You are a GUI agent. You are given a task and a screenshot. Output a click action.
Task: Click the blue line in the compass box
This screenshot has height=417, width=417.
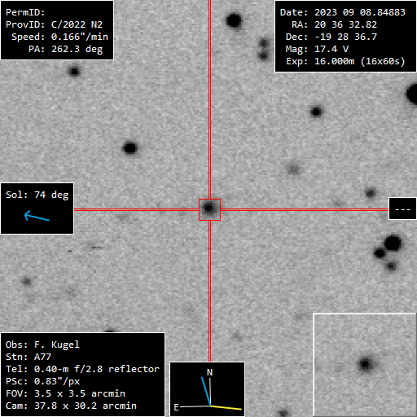point(206,391)
